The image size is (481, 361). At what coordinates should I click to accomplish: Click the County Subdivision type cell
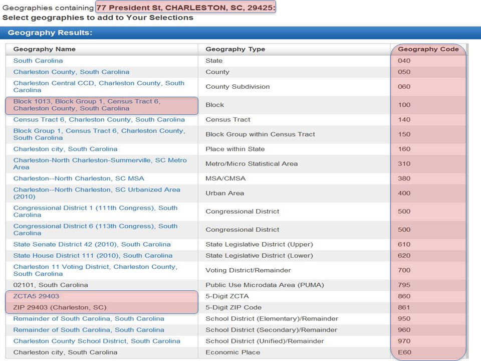click(237, 87)
